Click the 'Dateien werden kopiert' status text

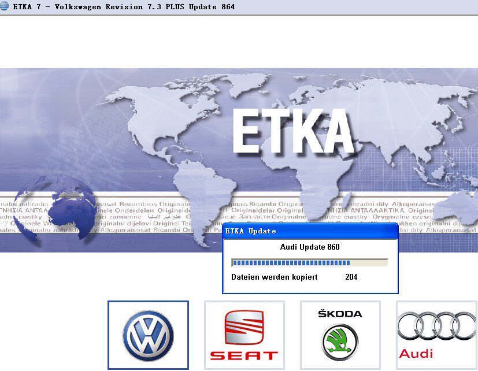(x=275, y=277)
